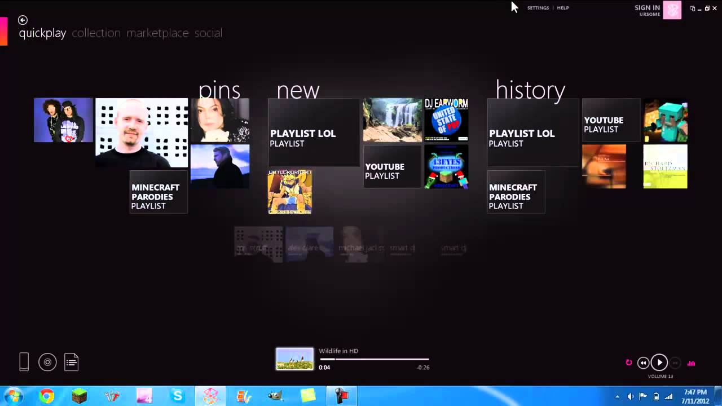
Task: Show hidden system tray icons
Action: pos(617,396)
